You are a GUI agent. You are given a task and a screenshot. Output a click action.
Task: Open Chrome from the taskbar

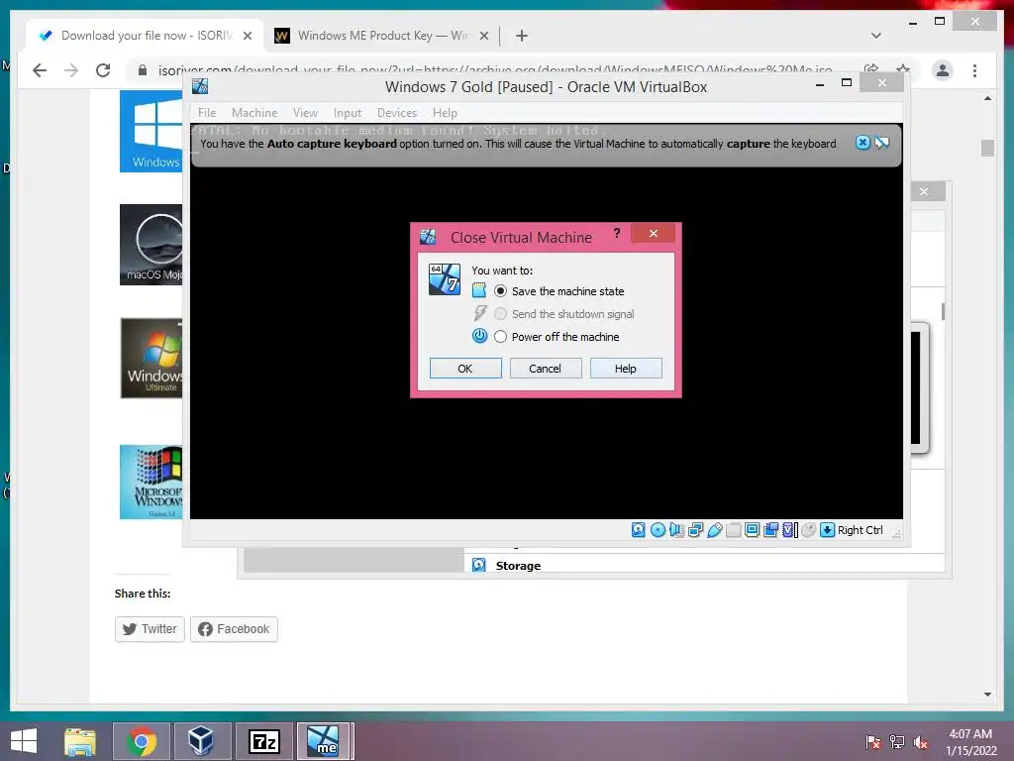tap(142, 741)
